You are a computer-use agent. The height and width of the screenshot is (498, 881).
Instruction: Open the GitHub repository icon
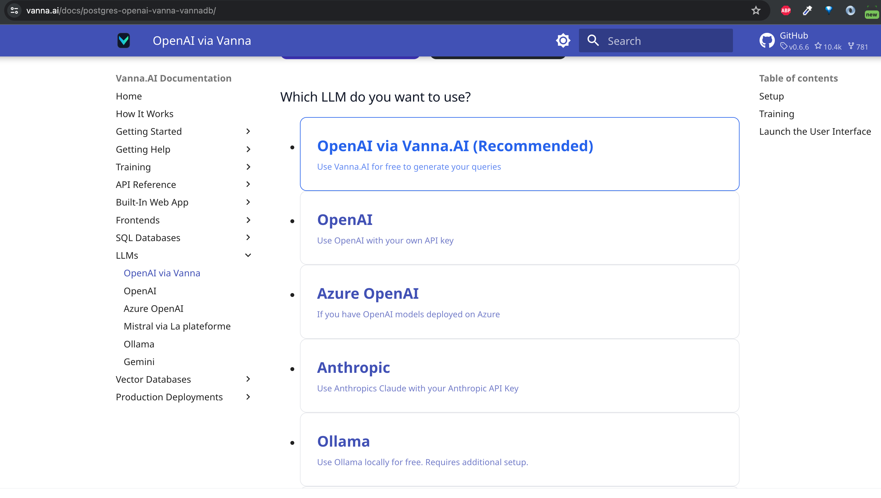click(767, 40)
